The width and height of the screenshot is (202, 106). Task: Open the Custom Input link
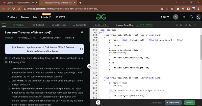coord(156,102)
